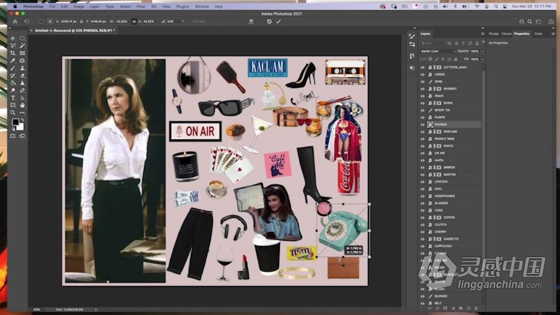560x315 pixels.
Task: Toggle Quick Mask mode icon
Action: 13,136
